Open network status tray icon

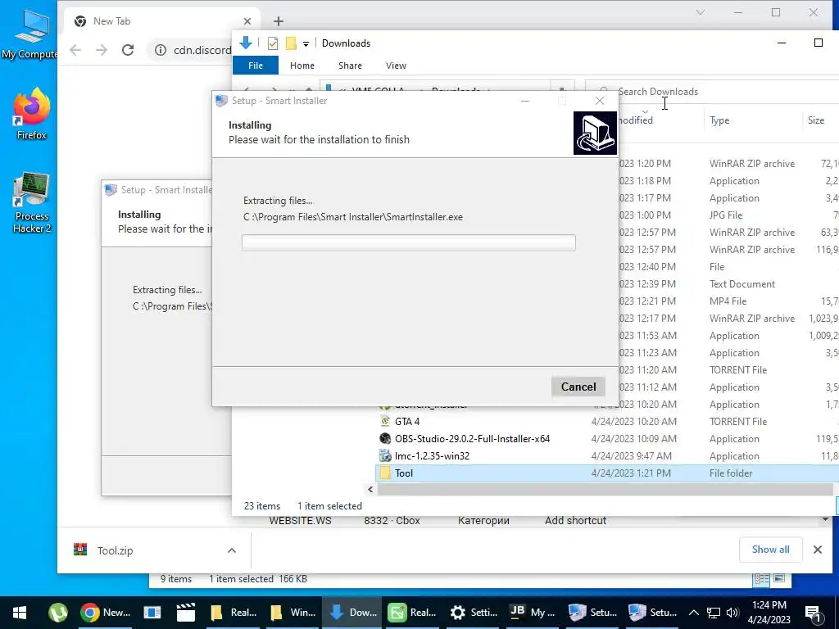pos(714,613)
